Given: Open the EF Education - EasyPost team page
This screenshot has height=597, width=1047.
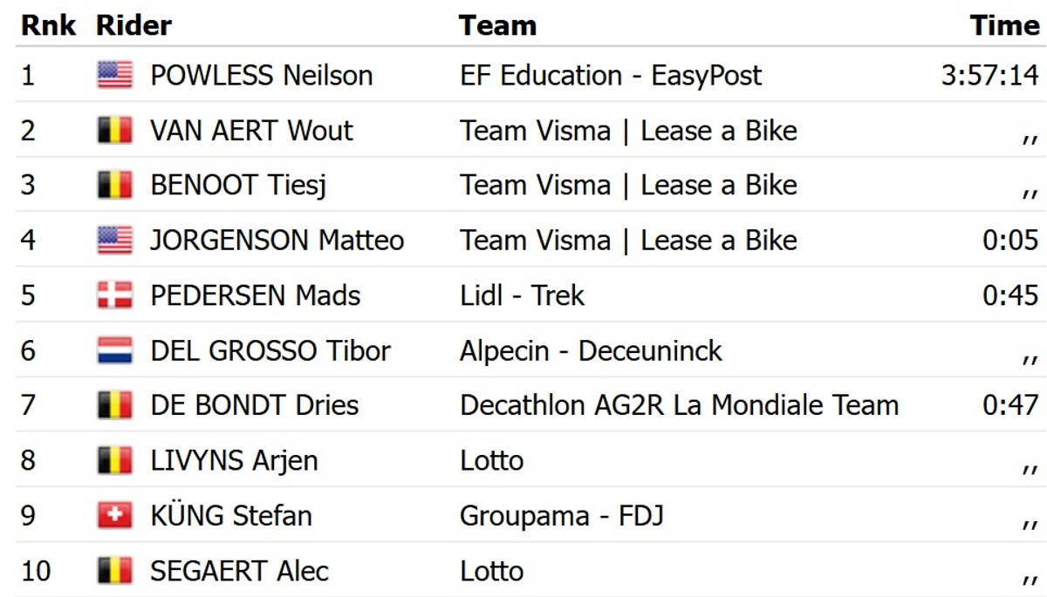Looking at the screenshot, I should 611,76.
